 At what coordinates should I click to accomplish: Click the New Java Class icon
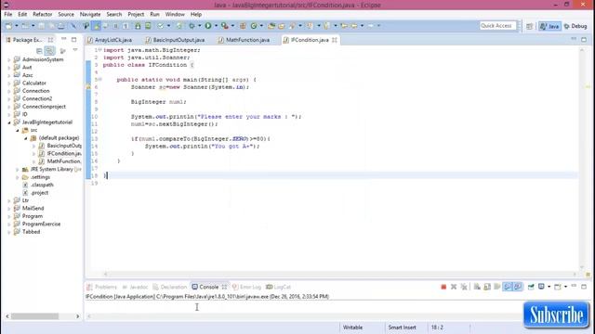pyautogui.click(x=254, y=26)
